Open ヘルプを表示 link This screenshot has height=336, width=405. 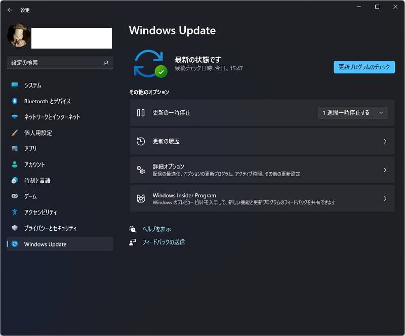[x=156, y=229]
